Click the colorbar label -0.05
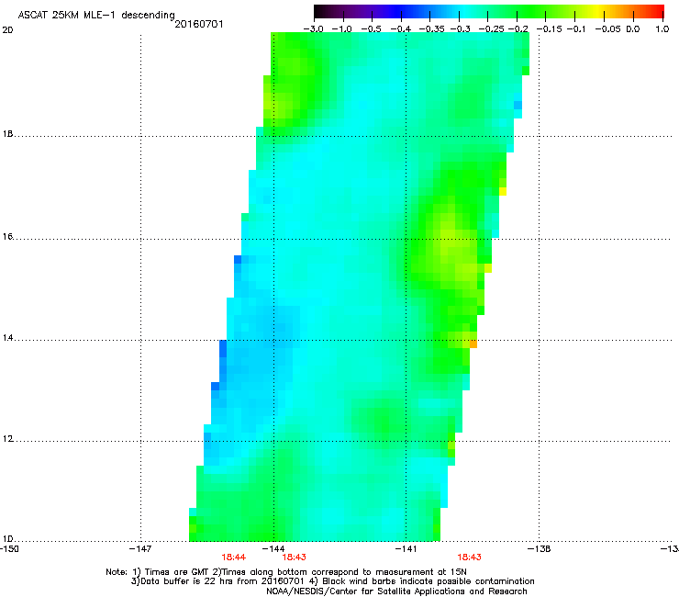The height and width of the screenshot is (597, 679). point(608,29)
